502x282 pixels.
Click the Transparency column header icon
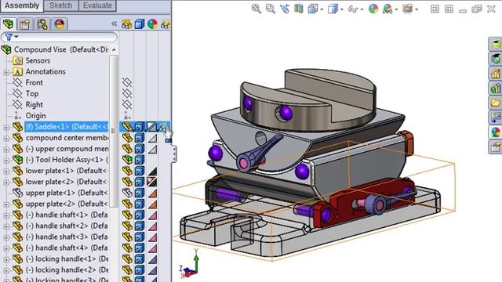166,24
